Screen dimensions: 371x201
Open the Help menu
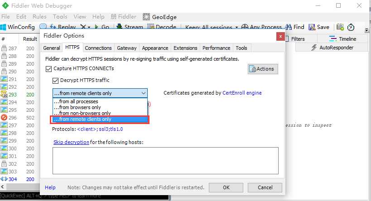click(x=98, y=17)
